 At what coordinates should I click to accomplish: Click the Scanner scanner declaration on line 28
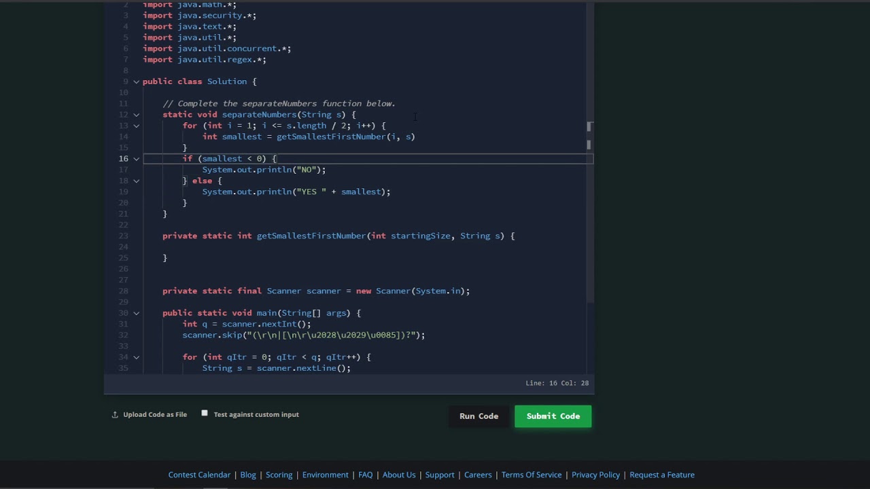(x=316, y=291)
